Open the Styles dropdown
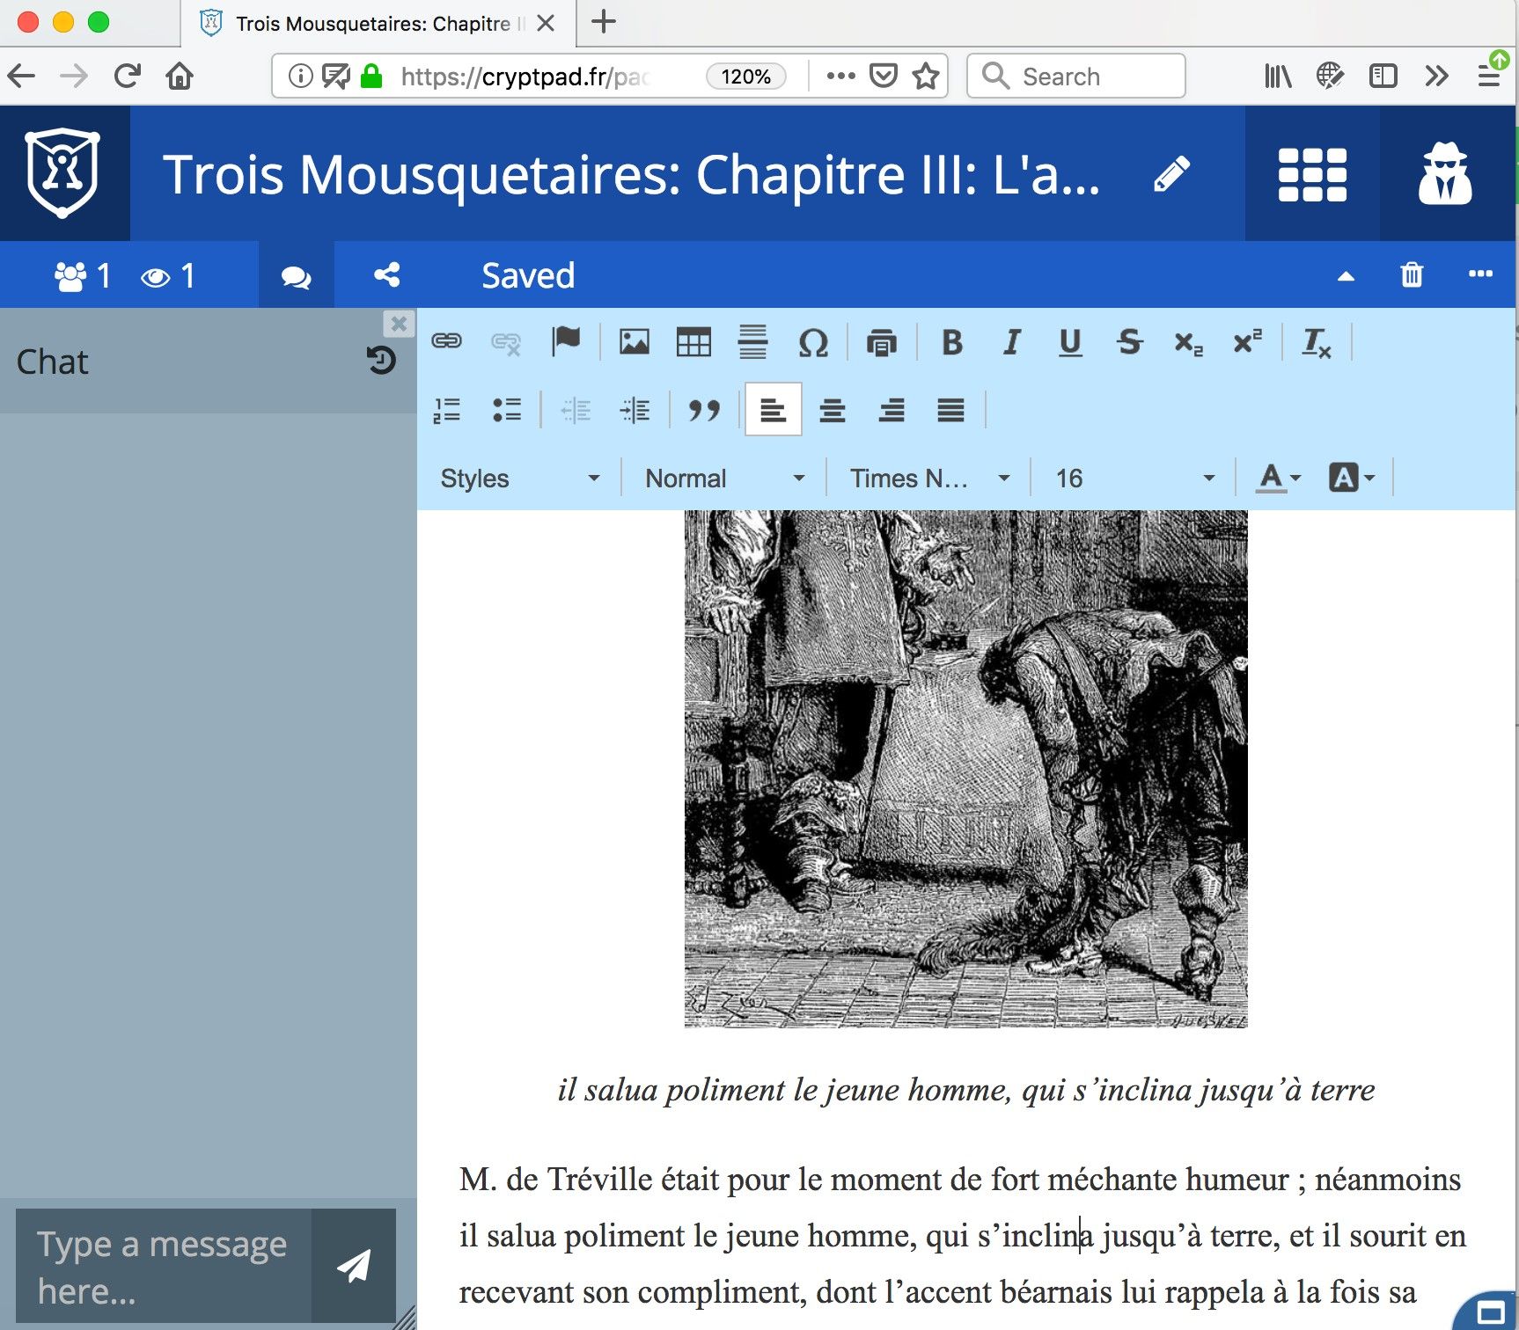This screenshot has height=1330, width=1519. [x=520, y=478]
